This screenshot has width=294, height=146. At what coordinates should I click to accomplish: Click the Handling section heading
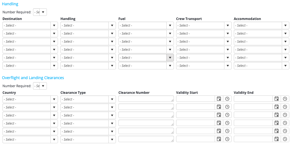(10, 4)
